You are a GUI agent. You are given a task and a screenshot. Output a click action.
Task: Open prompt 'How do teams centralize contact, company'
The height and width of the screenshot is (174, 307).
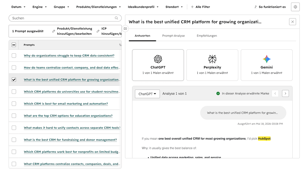pos(72,68)
